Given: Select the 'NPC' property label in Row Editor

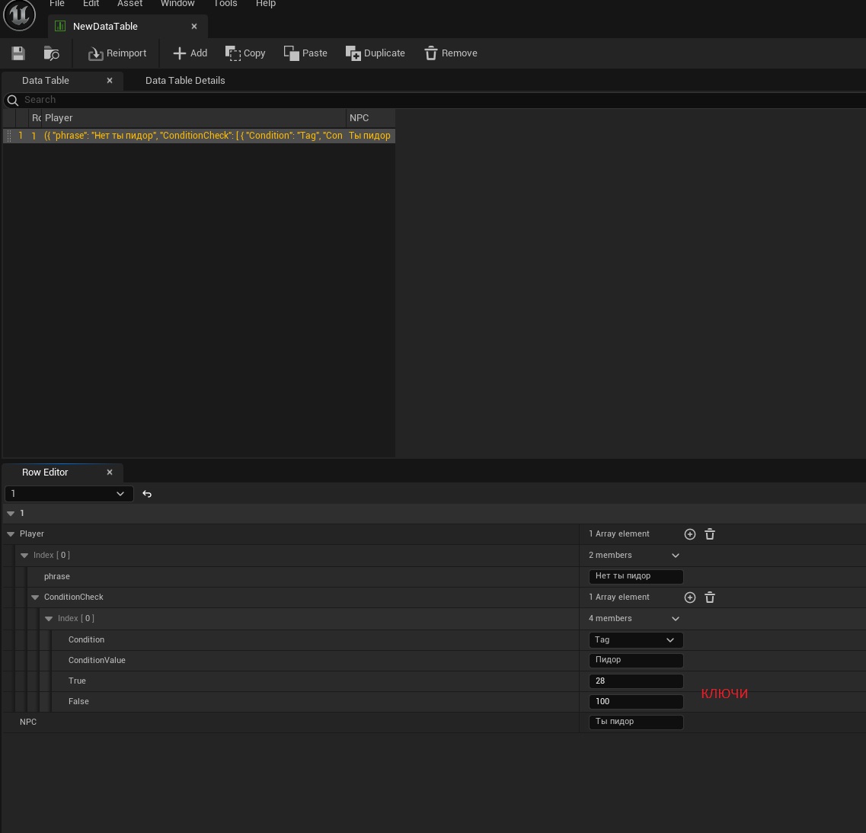Looking at the screenshot, I should coord(28,722).
